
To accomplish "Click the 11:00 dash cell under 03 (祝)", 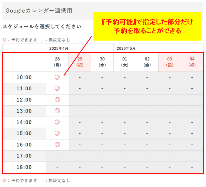I will pos(170,89).
